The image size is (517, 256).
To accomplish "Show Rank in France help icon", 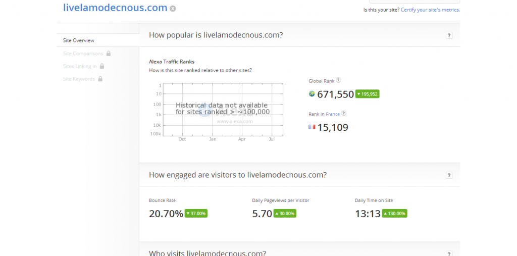I will coord(343,113).
